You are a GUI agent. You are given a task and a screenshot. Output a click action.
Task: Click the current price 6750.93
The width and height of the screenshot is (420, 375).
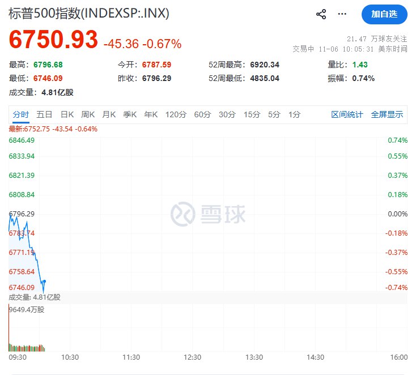[x=53, y=39]
